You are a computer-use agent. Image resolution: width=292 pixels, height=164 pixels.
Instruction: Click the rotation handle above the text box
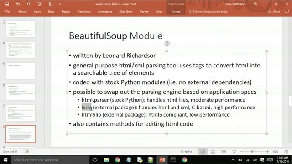point(167,44)
